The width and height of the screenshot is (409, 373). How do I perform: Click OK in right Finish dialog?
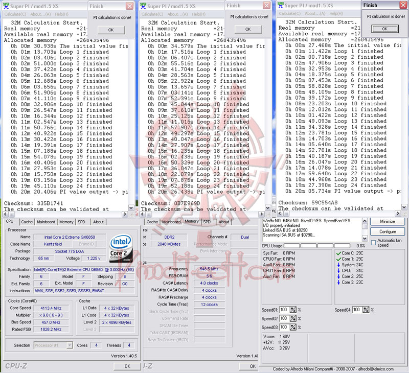coord(385,29)
